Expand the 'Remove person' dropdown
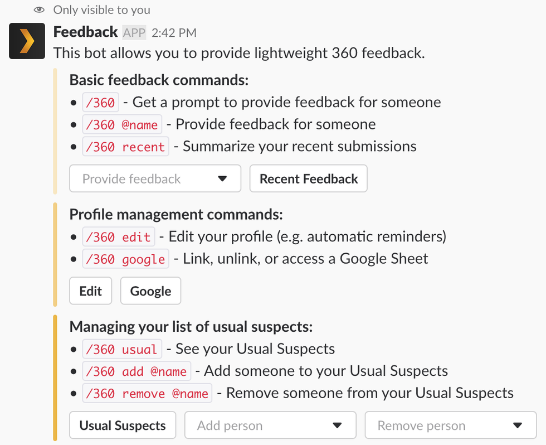This screenshot has height=445, width=546. [450, 425]
